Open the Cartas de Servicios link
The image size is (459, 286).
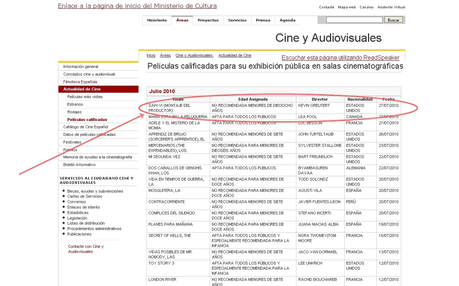pyautogui.click(x=84, y=196)
